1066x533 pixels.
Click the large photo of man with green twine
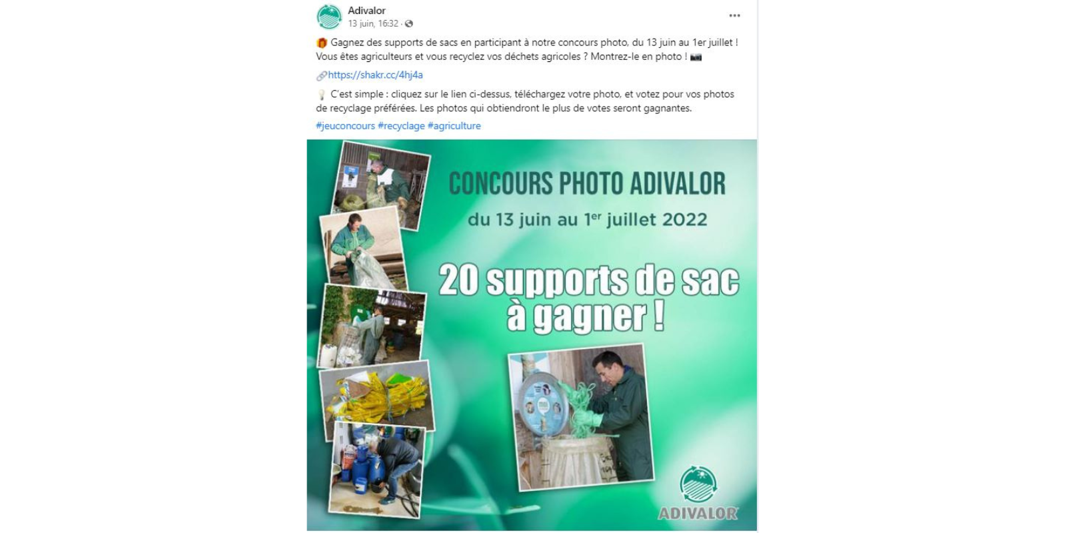tap(580, 416)
